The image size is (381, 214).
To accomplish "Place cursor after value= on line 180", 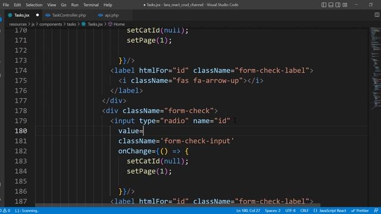I will pos(143,131).
